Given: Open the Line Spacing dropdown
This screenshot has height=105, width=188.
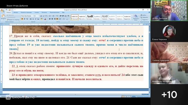Looking at the screenshot, I should point(60,19).
